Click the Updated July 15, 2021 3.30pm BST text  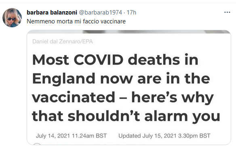pyautogui.click(x=164, y=136)
